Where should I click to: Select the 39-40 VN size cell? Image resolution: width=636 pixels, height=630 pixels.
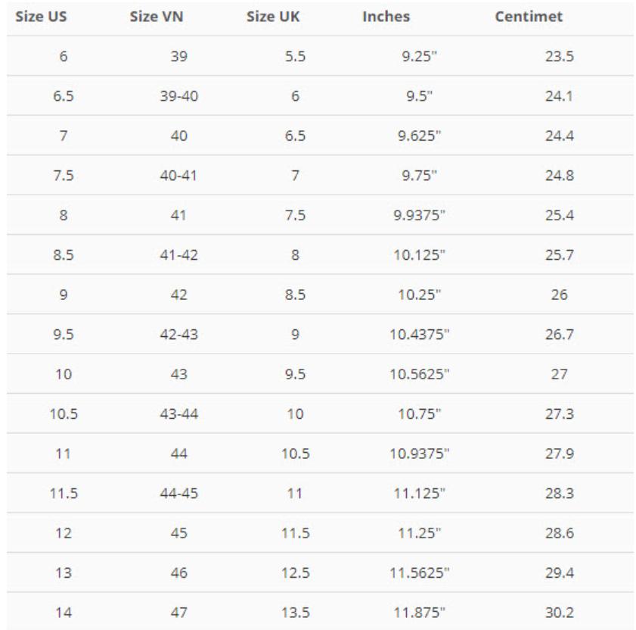(x=180, y=97)
